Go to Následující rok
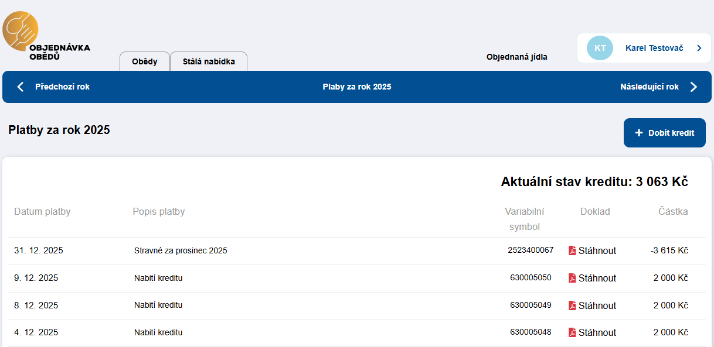Image resolution: width=714 pixels, height=347 pixels. [649, 87]
